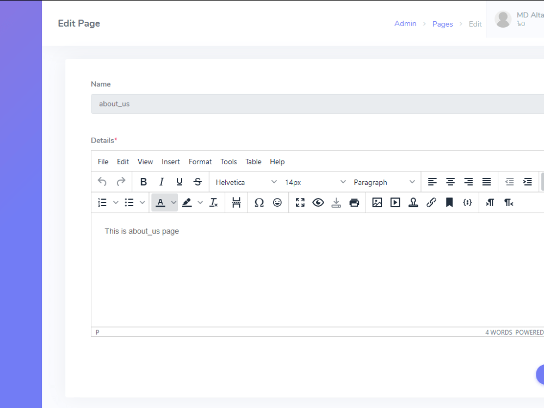Apply the background highlight color
This screenshot has width=544, height=408.
pyautogui.click(x=187, y=202)
